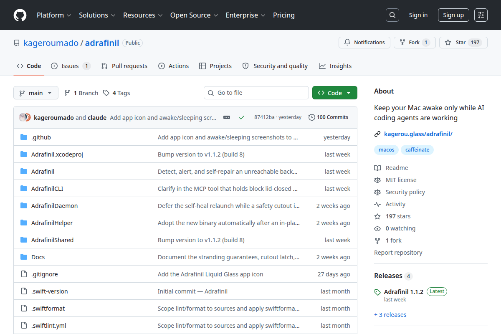Switch to Security and quality tab
Viewport: 501px width, 334px height.
[x=275, y=66]
